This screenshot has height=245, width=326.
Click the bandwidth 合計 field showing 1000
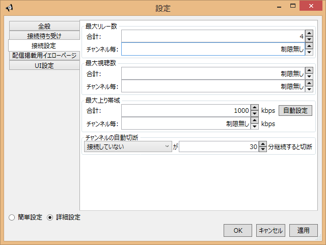pyautogui.click(x=186, y=111)
